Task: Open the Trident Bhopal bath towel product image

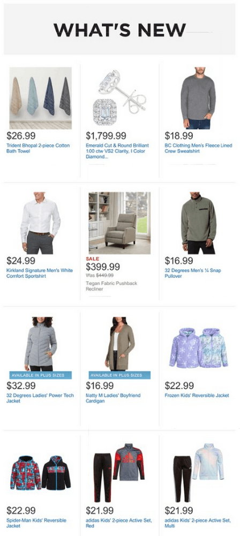Action: [x=40, y=98]
